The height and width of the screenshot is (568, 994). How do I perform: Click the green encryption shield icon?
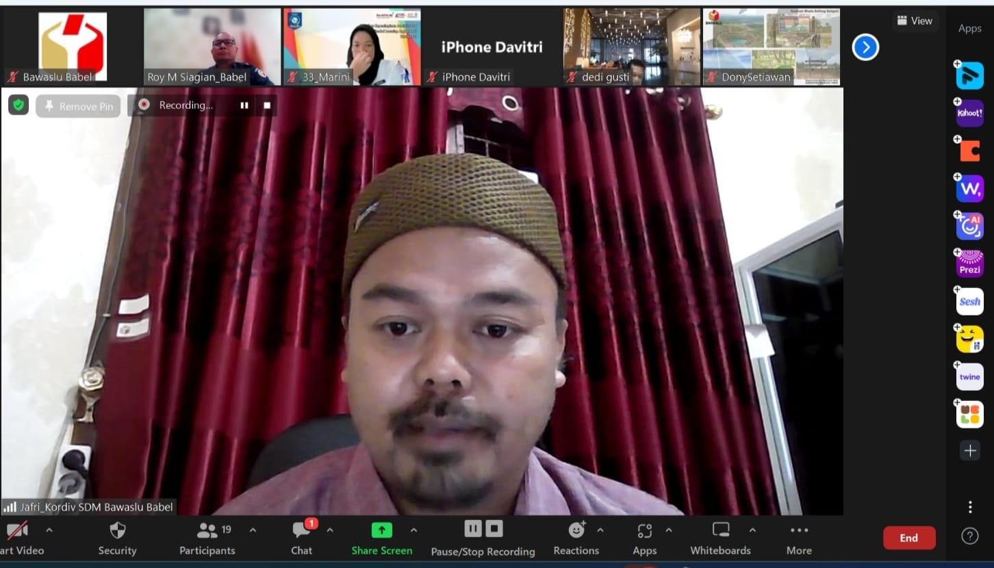point(18,105)
